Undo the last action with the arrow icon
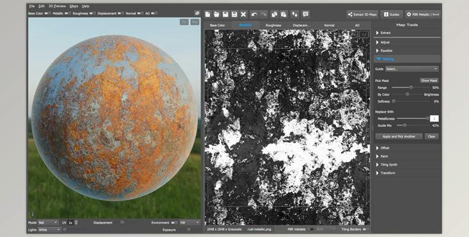Screen dimensions: 469x237 coord(254,14)
